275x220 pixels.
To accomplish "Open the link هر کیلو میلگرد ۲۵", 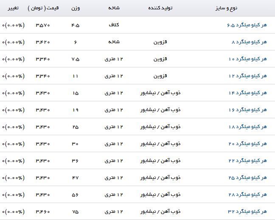I will click(x=248, y=178).
